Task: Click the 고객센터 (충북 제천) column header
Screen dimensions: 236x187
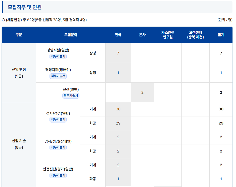Action: coord(195,35)
